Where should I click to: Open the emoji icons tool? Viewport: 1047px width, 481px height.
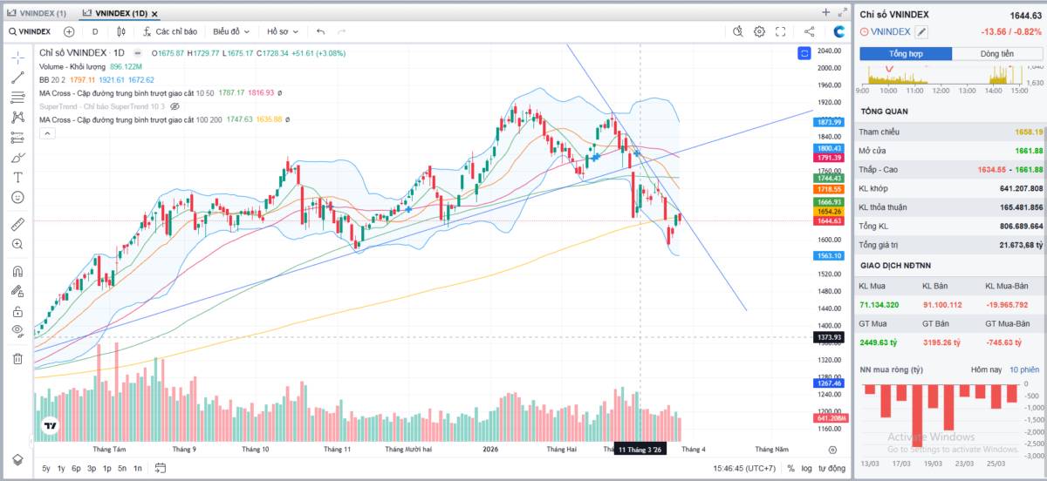pyautogui.click(x=17, y=197)
